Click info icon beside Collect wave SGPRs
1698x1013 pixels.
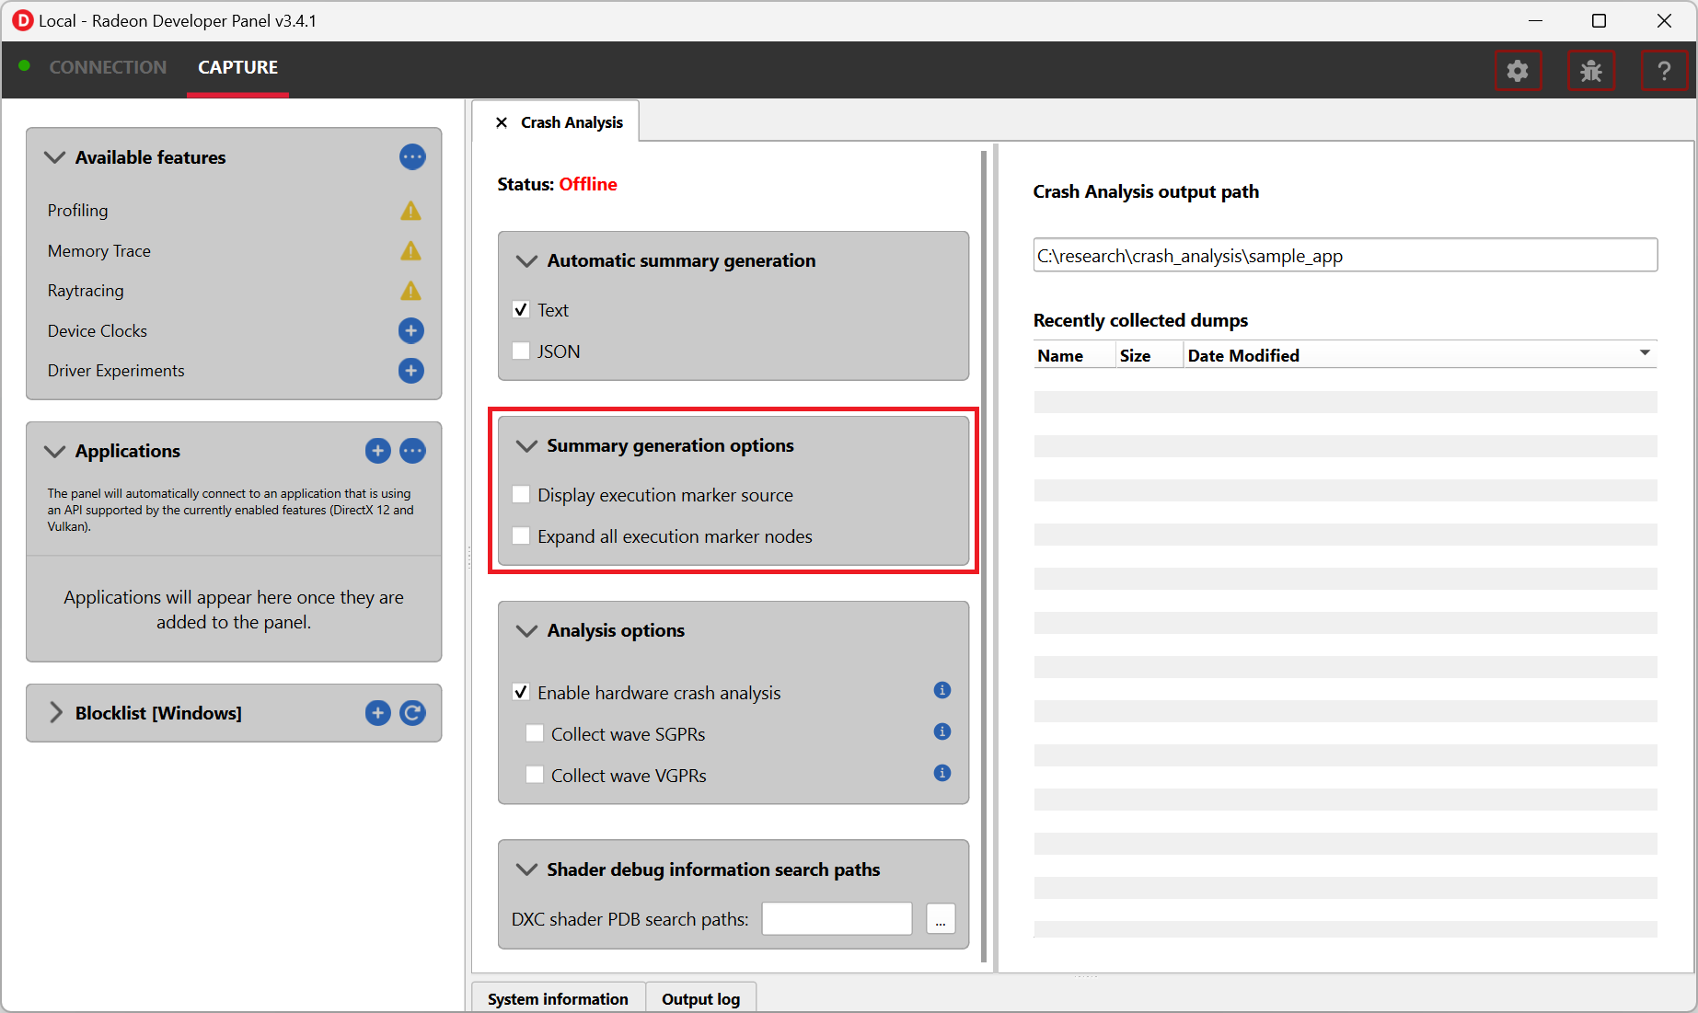[x=941, y=731]
